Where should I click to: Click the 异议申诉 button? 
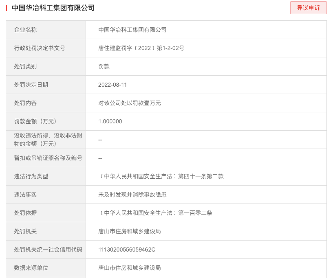(x=308, y=8)
